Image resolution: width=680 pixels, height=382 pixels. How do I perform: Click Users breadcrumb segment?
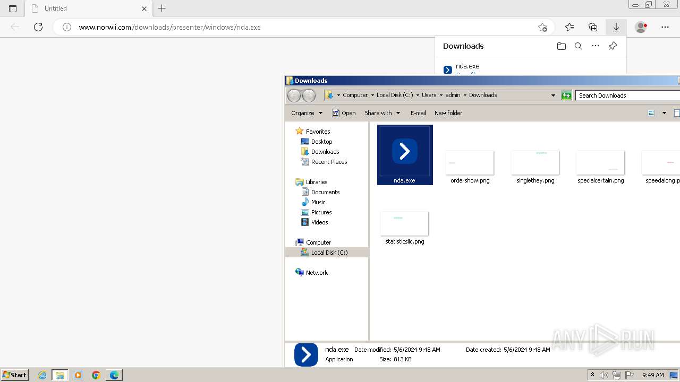pyautogui.click(x=429, y=95)
